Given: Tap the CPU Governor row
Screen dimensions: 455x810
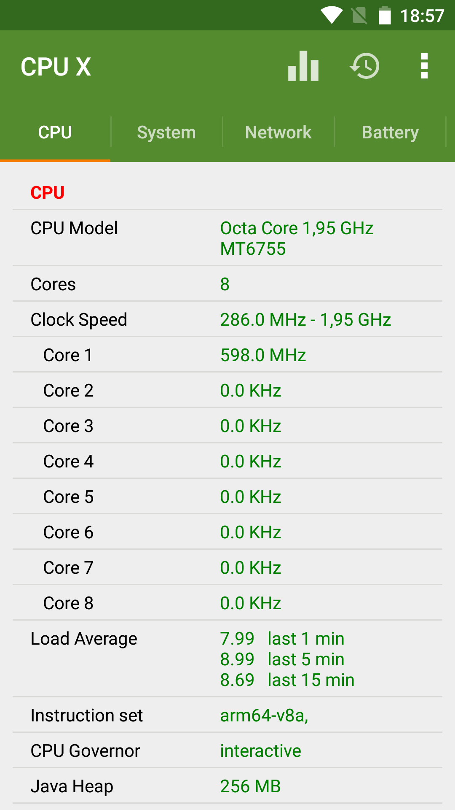Looking at the screenshot, I should [227, 751].
